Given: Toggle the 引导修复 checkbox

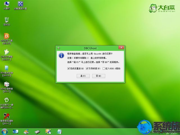Looking at the screenshot, I should pyautogui.click(x=87, y=68).
